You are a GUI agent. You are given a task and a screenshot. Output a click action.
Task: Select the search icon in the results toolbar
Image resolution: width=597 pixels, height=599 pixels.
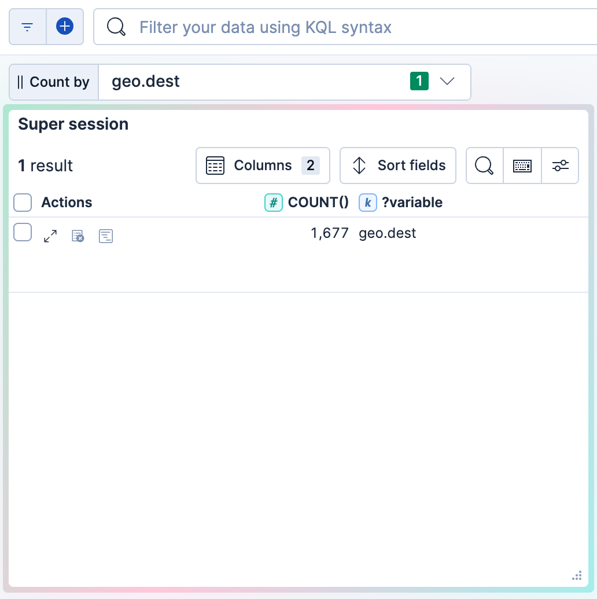(x=484, y=166)
